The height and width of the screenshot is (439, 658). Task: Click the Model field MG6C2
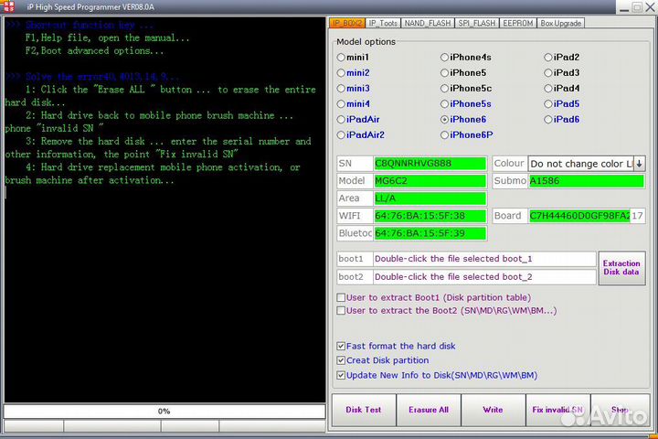(x=430, y=181)
